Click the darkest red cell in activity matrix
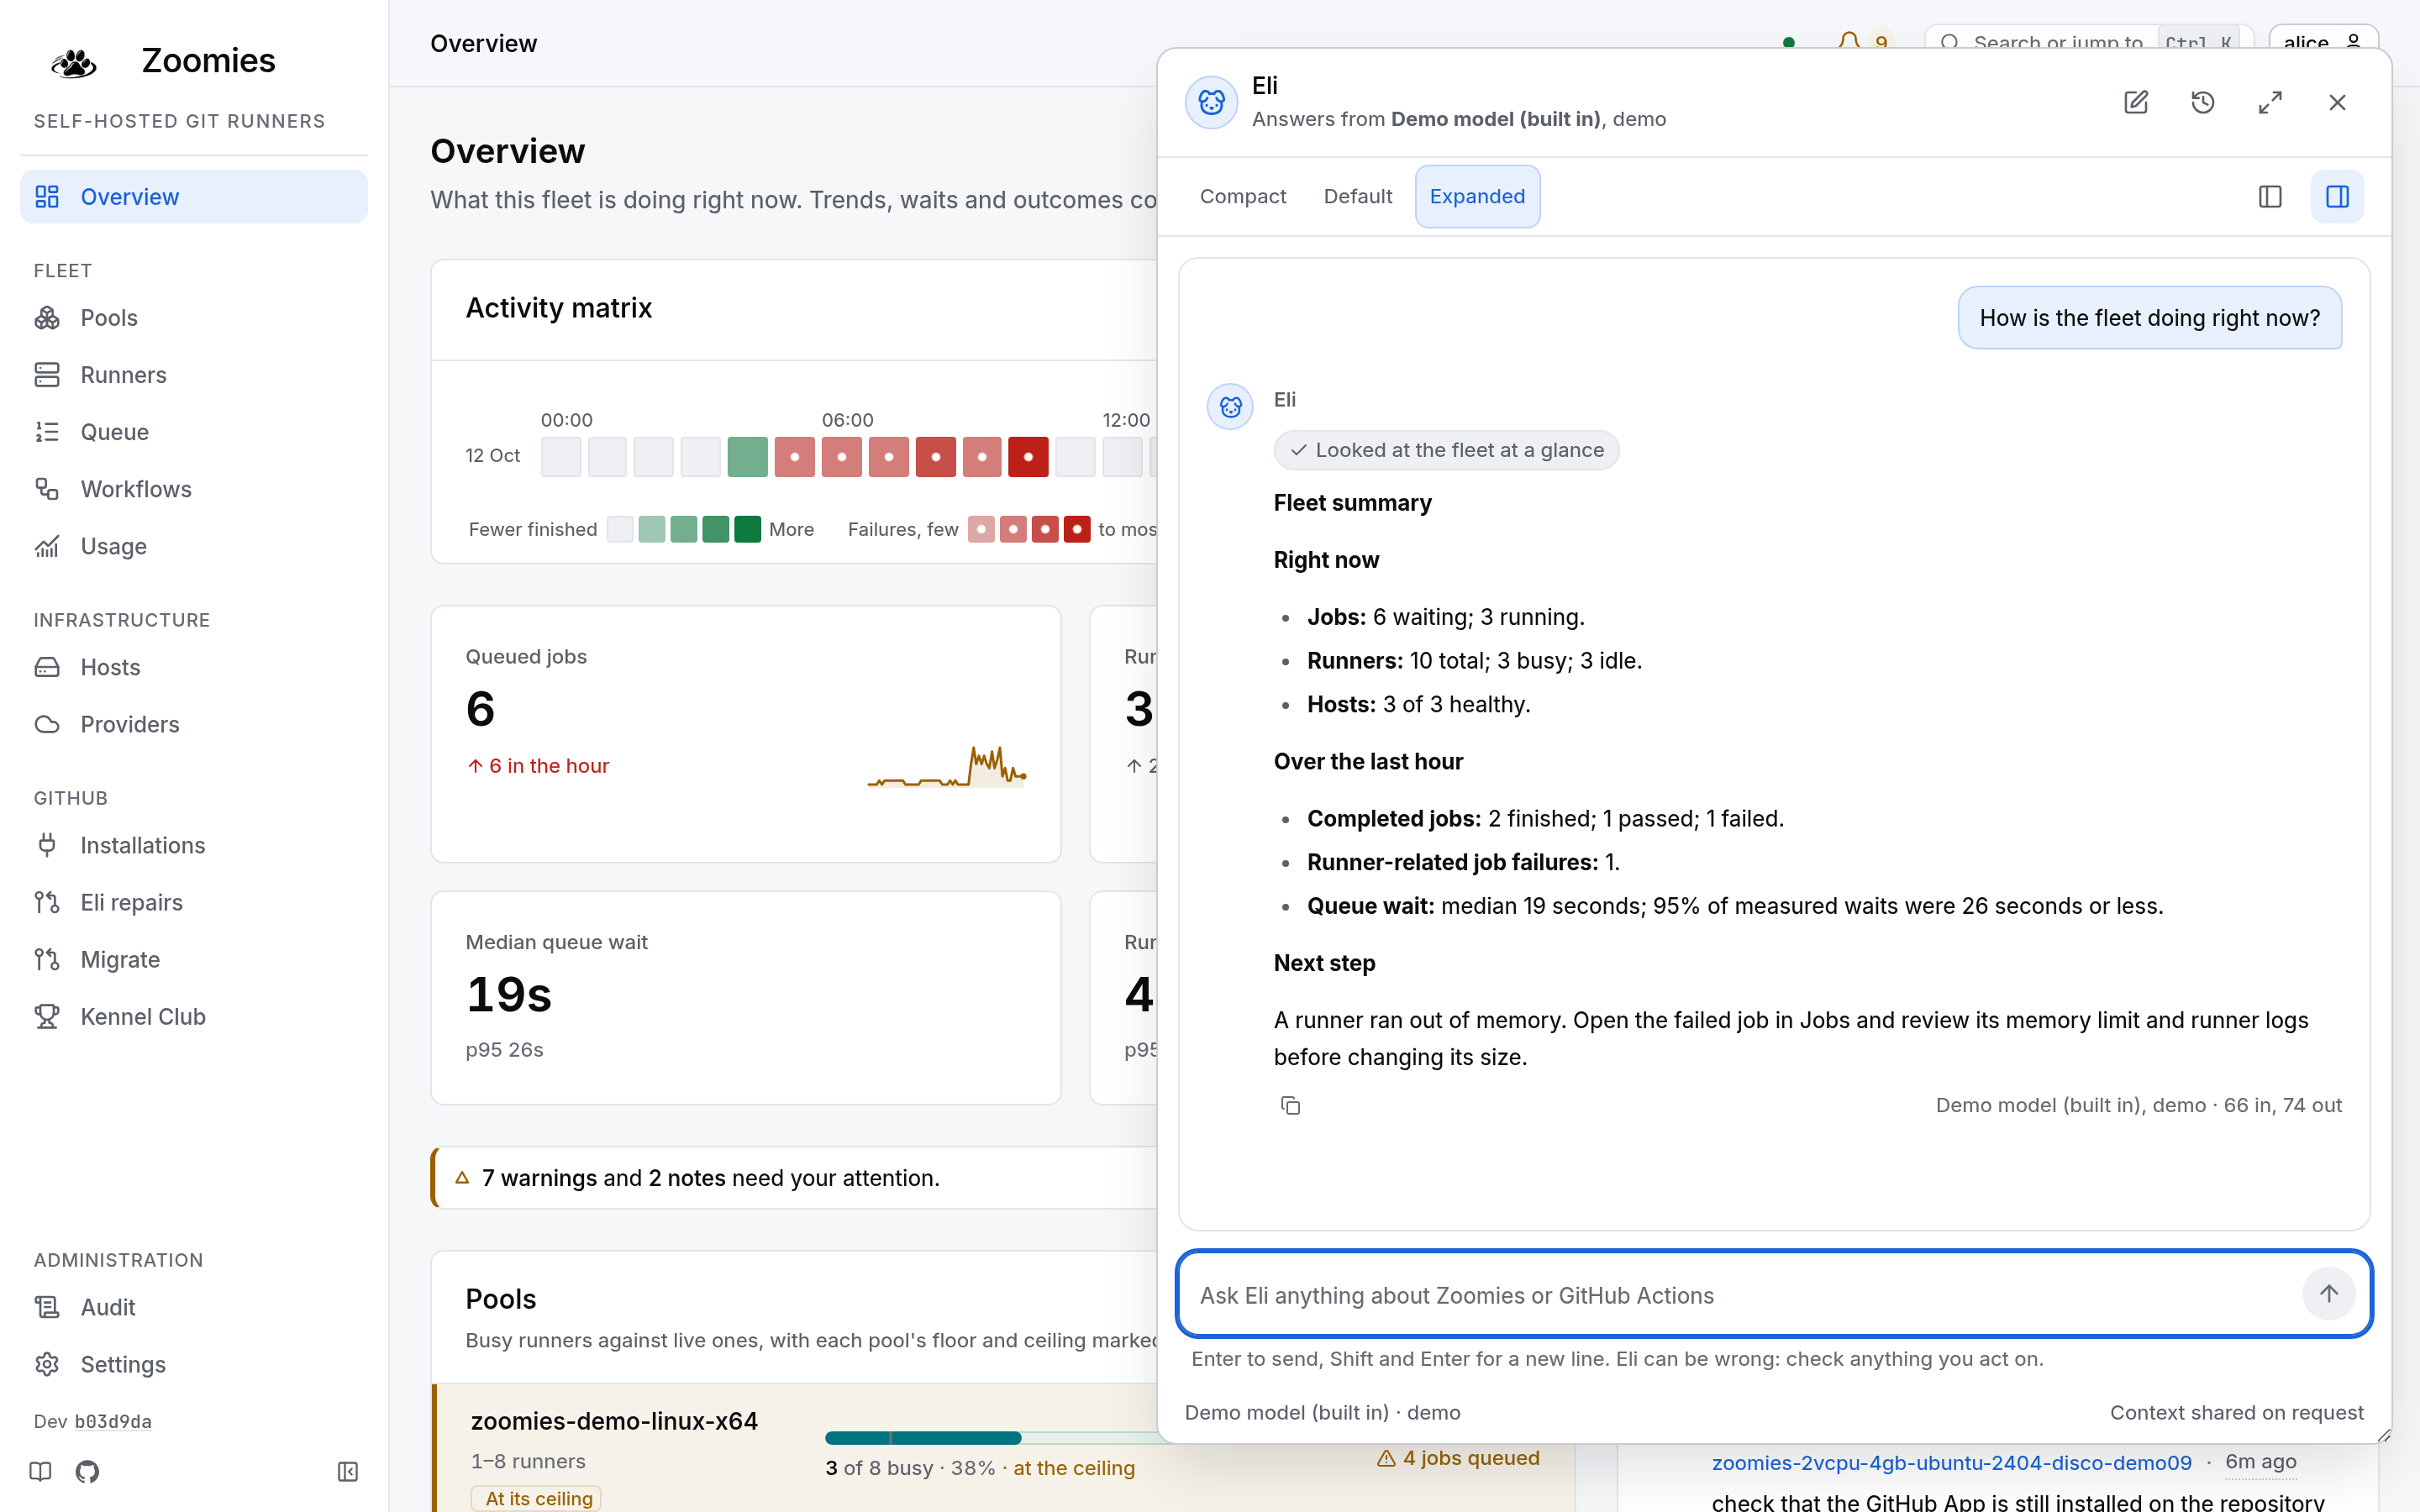 [x=1028, y=457]
